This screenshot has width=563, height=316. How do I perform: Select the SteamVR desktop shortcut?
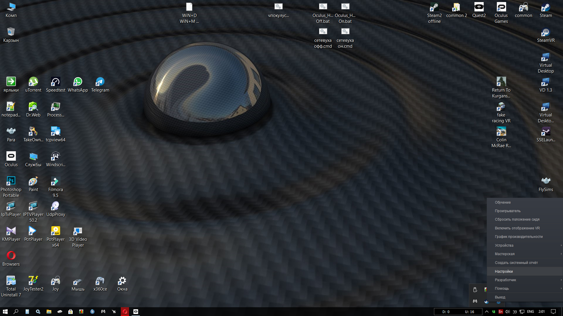point(546,35)
